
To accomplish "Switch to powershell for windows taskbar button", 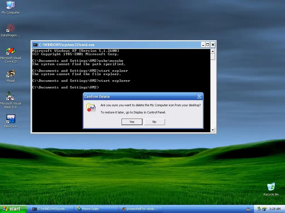I will click(x=141, y=209).
